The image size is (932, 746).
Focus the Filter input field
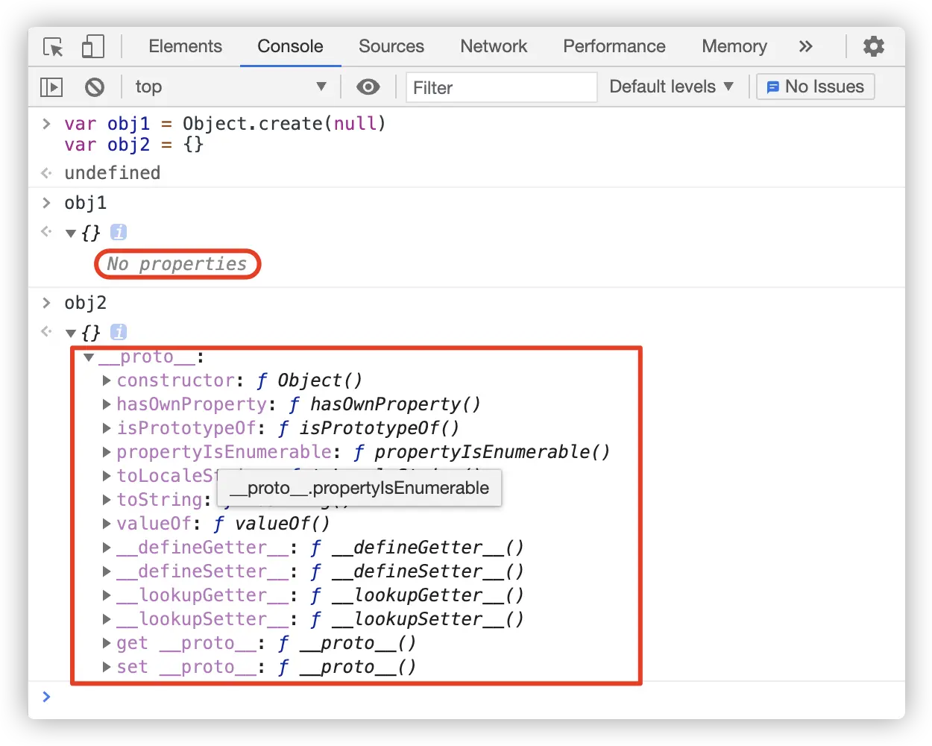tap(502, 87)
